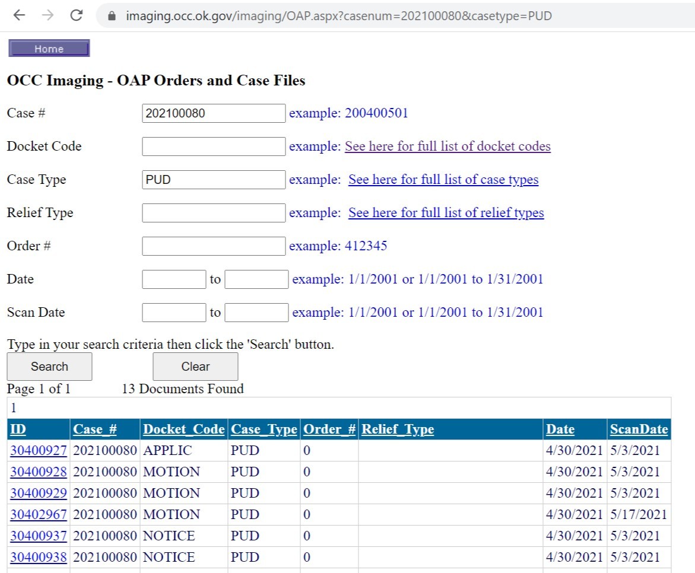Click into the Case # input field
The height and width of the screenshot is (573, 695).
pyautogui.click(x=214, y=113)
